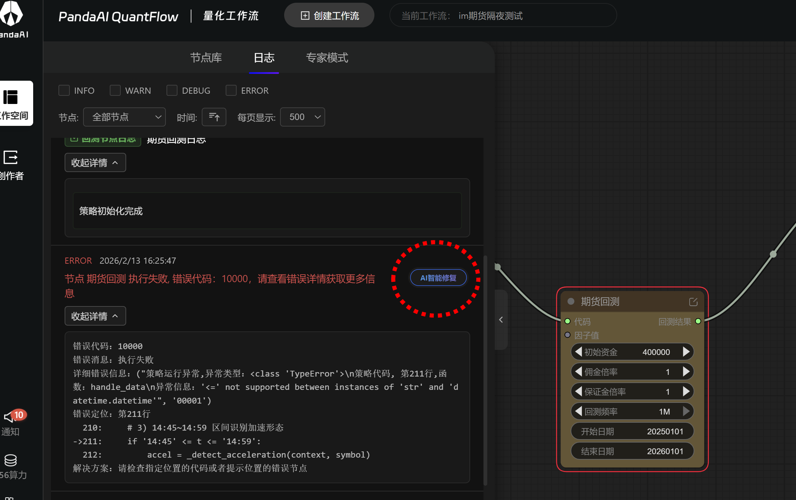Increase 保证金倍率 with right arrow
The height and width of the screenshot is (500, 796).
pyautogui.click(x=686, y=391)
